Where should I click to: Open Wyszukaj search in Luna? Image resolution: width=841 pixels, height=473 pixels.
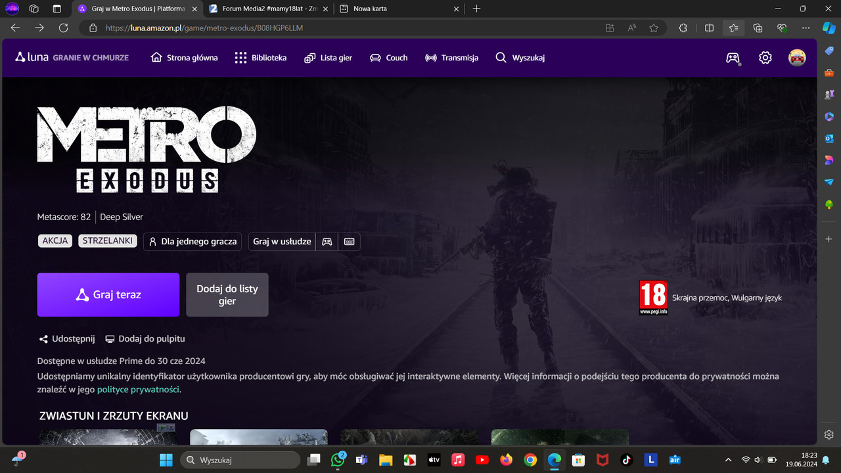coord(520,58)
